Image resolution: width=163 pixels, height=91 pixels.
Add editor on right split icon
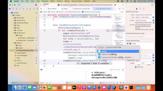click(123, 9)
